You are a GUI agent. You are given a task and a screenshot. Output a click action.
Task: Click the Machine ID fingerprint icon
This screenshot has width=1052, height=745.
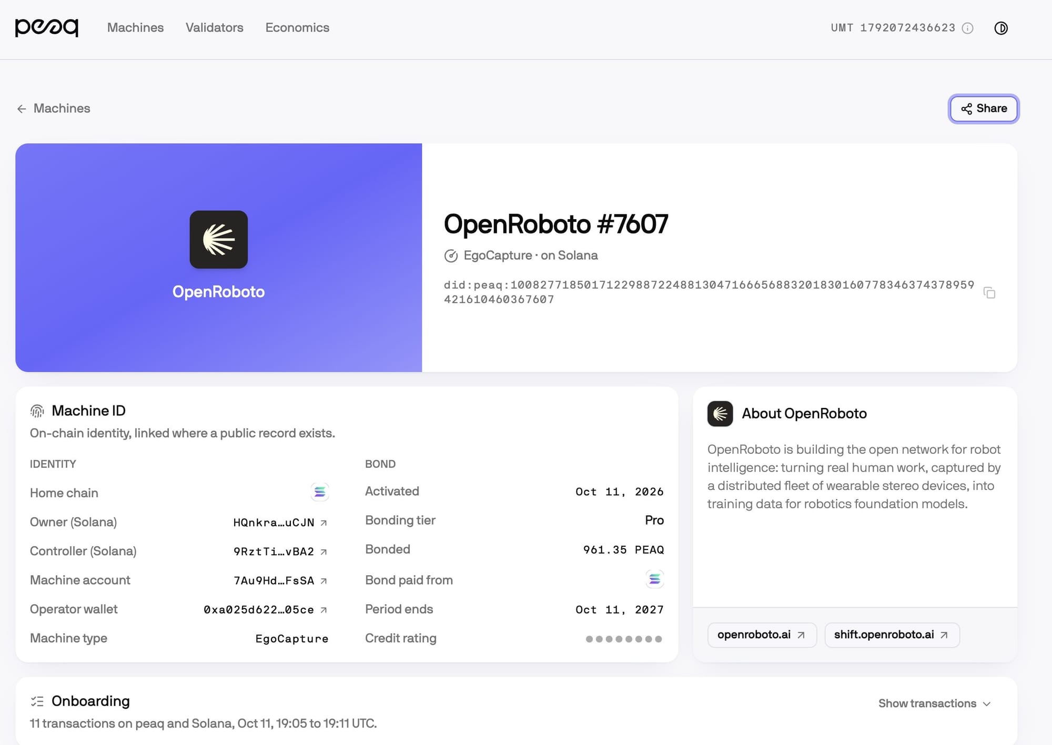point(37,411)
